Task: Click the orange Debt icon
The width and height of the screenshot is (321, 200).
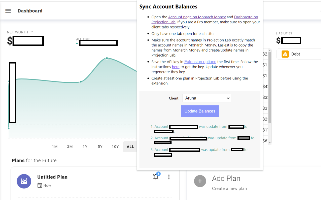Action: click(x=285, y=54)
